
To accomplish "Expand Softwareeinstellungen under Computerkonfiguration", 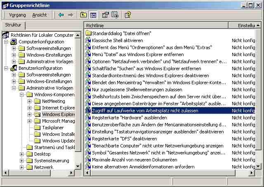I will (x=14, y=48).
